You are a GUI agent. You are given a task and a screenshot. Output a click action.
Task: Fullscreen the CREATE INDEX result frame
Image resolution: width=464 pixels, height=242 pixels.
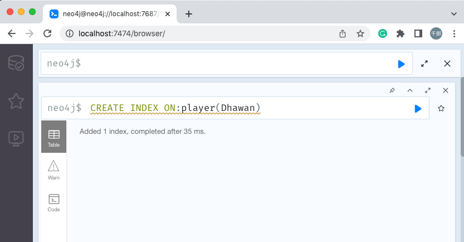[428, 90]
